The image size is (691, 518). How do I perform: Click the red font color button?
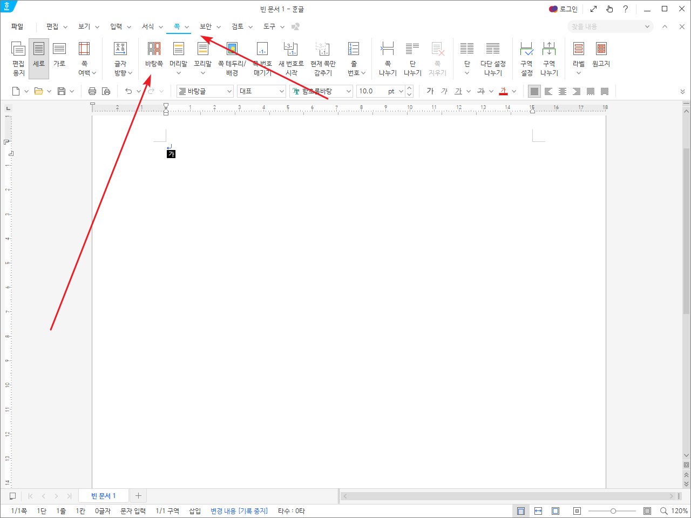pos(504,91)
